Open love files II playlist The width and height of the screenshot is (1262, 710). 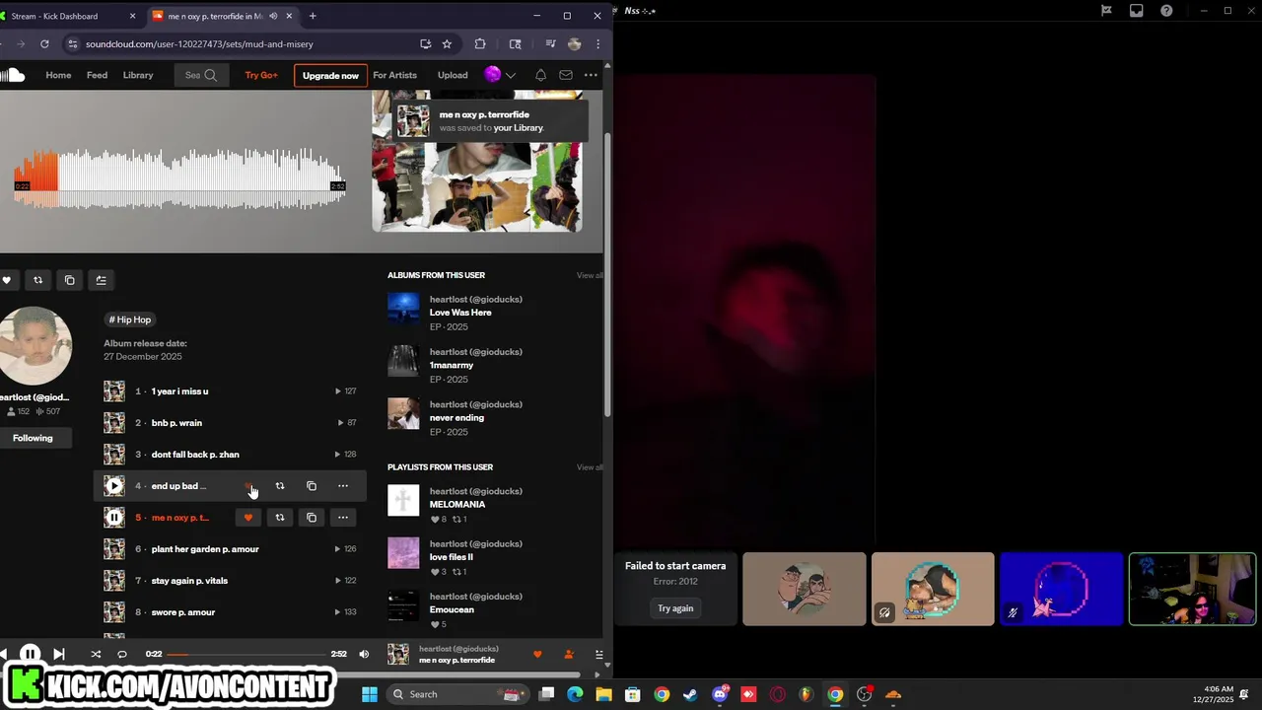452,557
